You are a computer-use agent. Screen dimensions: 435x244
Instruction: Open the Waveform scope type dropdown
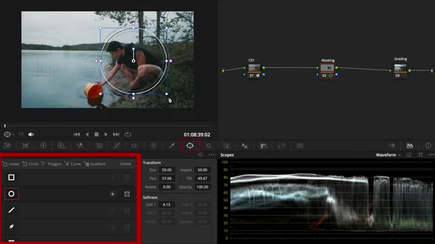388,155
